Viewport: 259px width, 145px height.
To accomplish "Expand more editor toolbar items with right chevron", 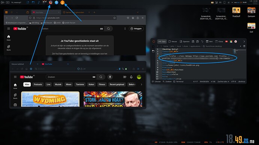I will pyautogui.click(x=244, y=41).
